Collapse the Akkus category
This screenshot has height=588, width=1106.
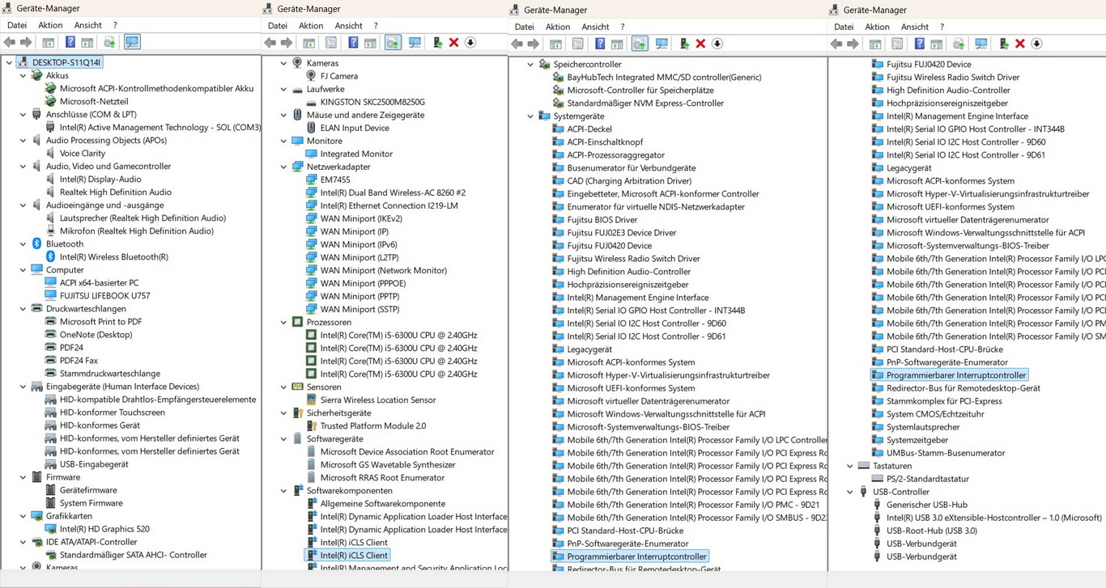23,76
